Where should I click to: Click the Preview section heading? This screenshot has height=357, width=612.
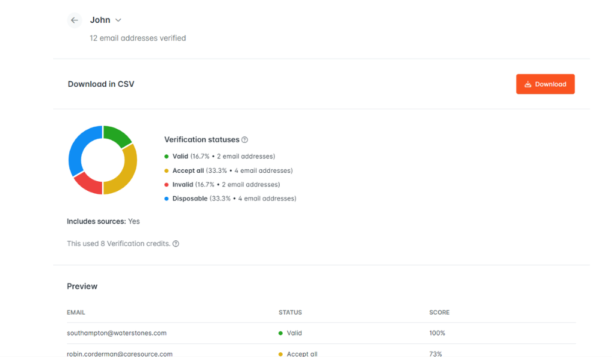(82, 286)
